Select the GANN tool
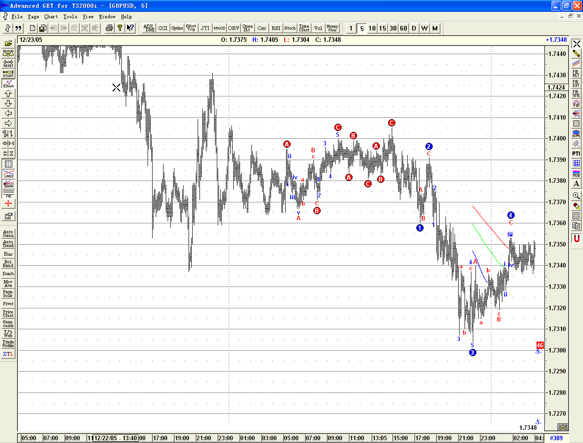Image resolution: width=583 pixels, height=443 pixels. (x=8, y=184)
